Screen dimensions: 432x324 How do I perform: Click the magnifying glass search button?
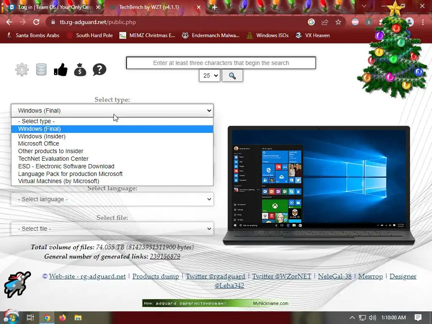point(232,76)
